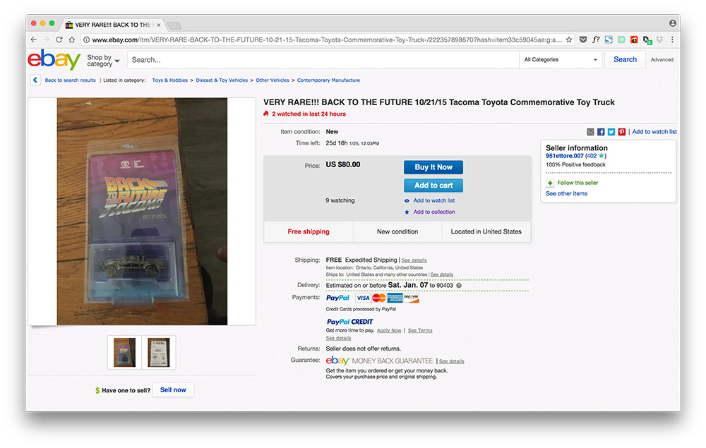Click the blue back chevron icon
The image size is (706, 448).
click(35, 80)
